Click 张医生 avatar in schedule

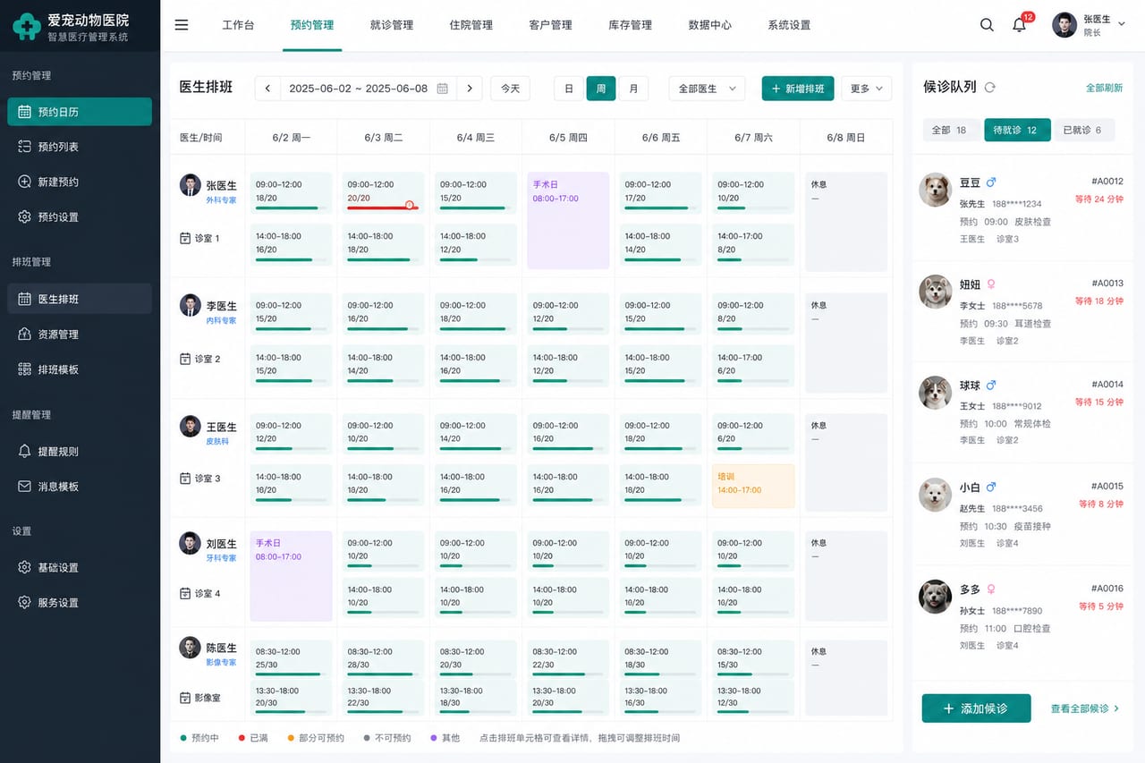(x=190, y=185)
